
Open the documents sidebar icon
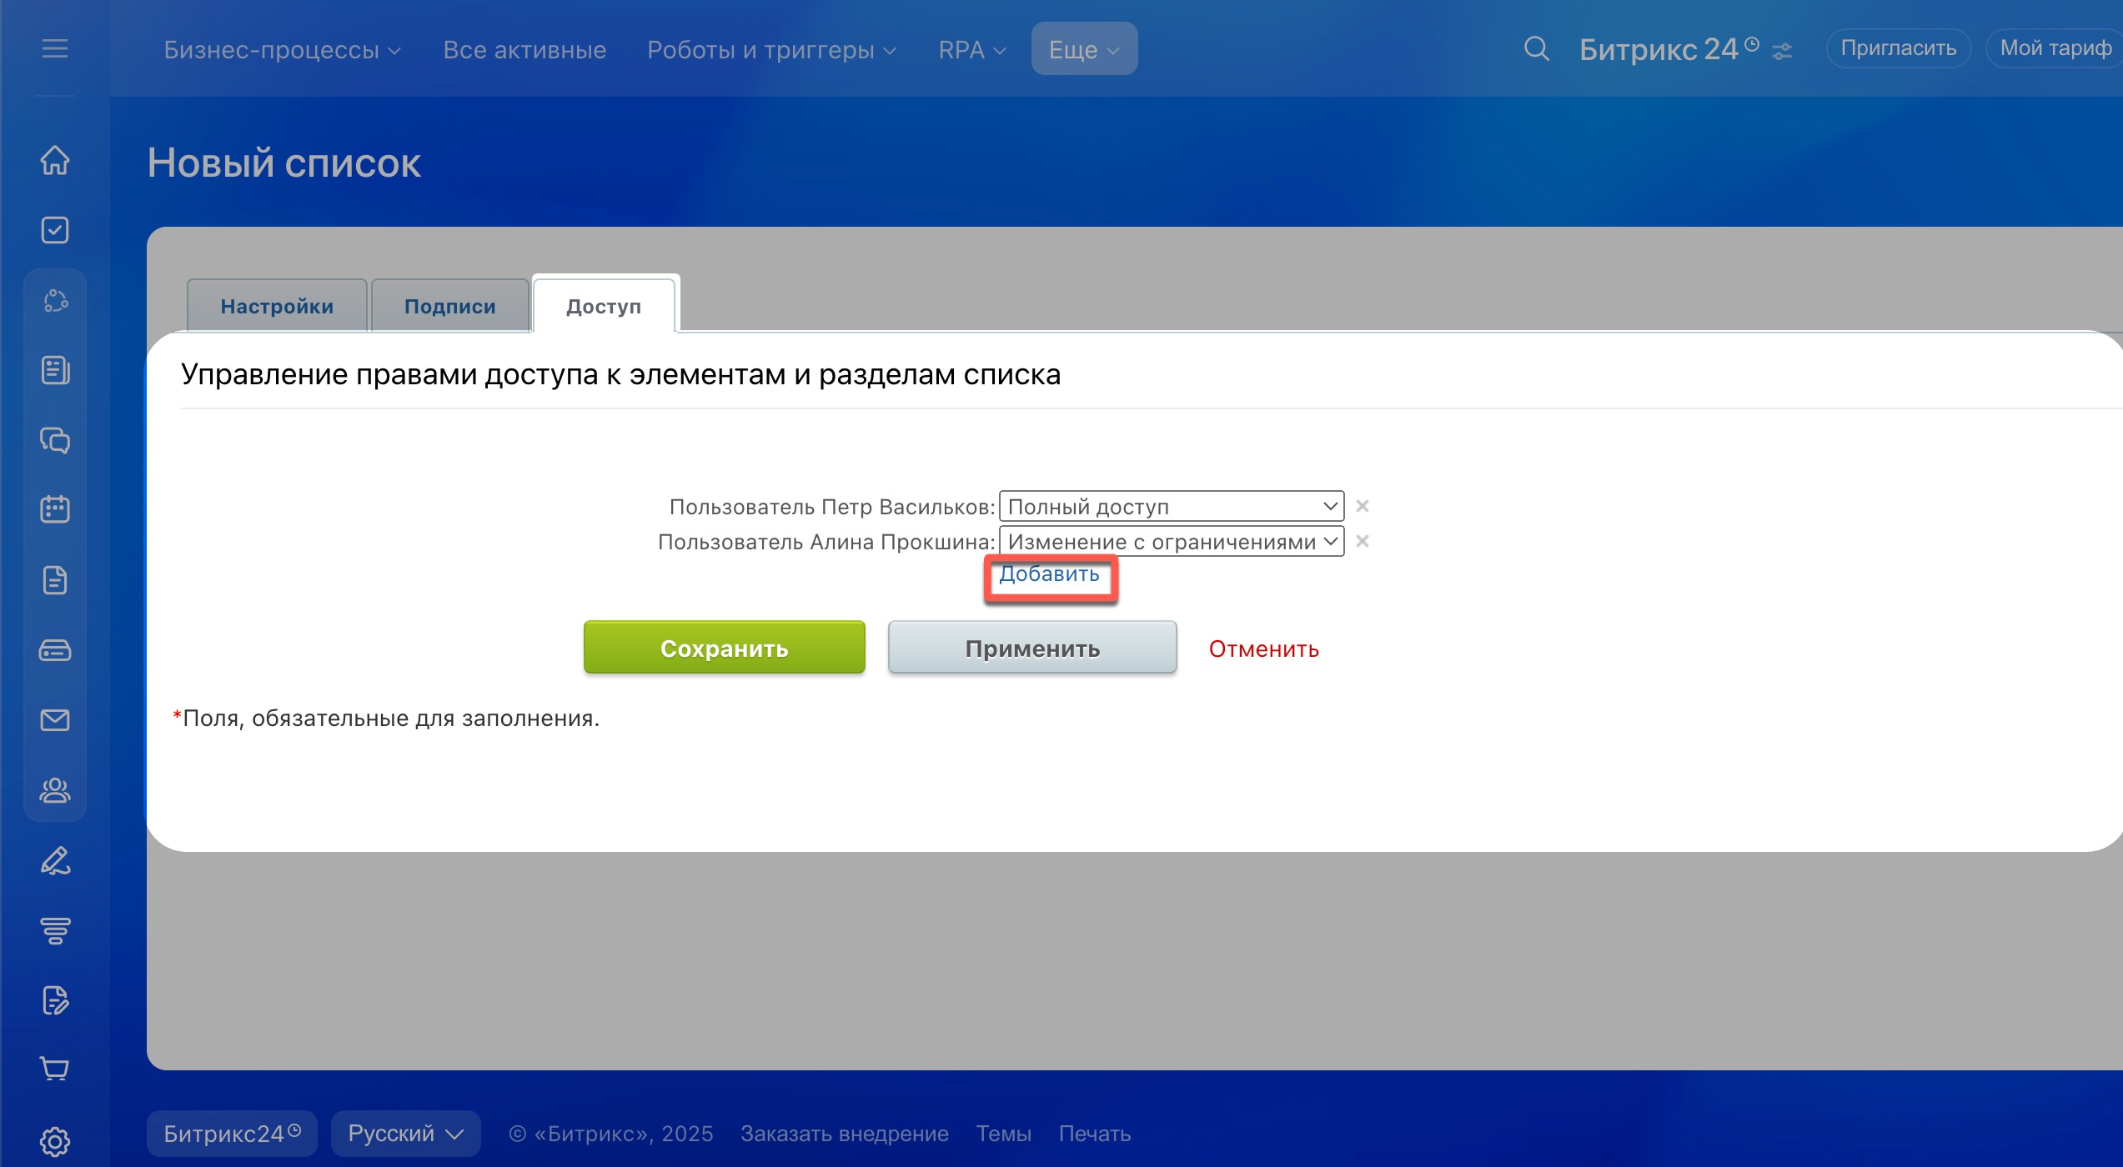(x=55, y=579)
